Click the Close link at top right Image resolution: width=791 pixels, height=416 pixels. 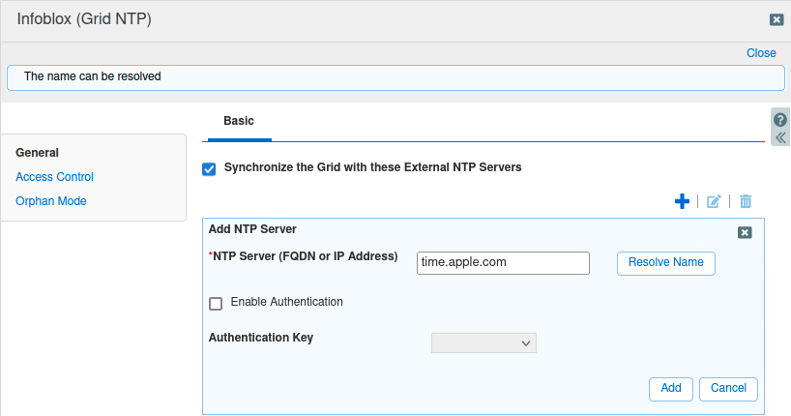click(x=761, y=53)
